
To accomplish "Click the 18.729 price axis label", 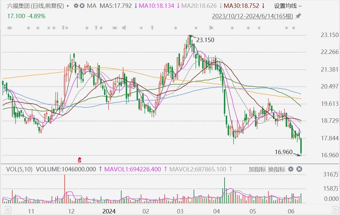I will (330, 121).
